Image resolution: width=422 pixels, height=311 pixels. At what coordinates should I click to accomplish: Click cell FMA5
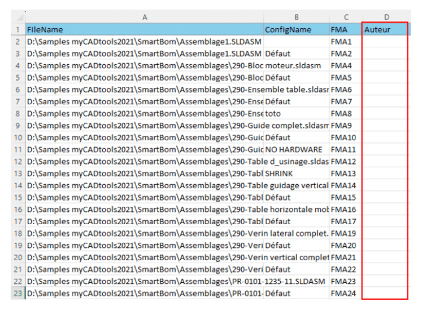tap(346, 78)
